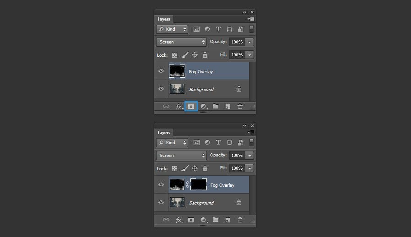Click adjustment layer filter icon in lower panel

207,143
